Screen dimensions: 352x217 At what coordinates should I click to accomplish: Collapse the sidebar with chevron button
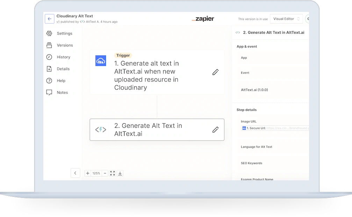pyautogui.click(x=75, y=173)
